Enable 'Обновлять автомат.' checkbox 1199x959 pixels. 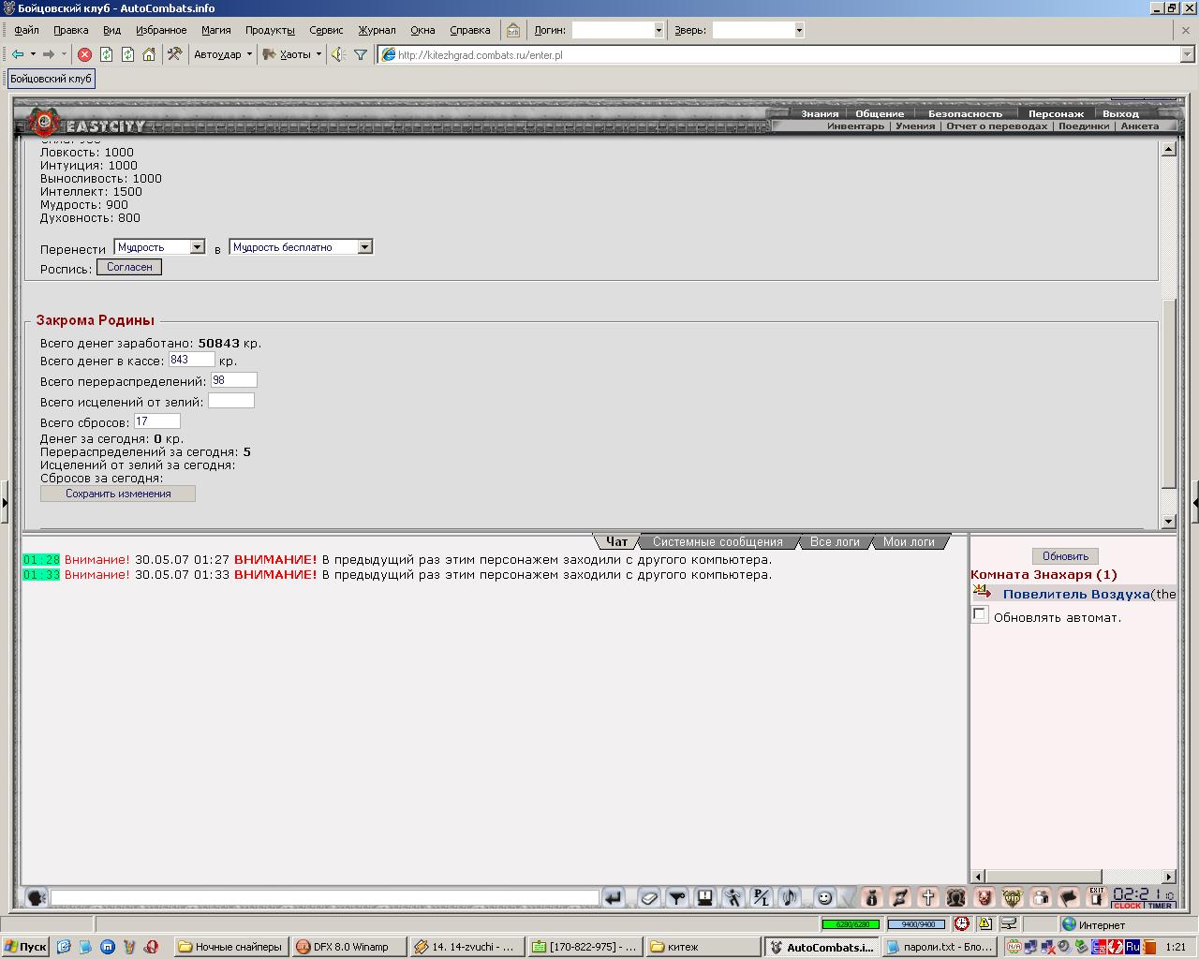point(980,614)
